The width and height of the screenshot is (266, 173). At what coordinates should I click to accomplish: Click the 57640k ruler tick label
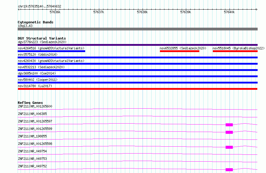pyautogui.click(x=229, y=12)
